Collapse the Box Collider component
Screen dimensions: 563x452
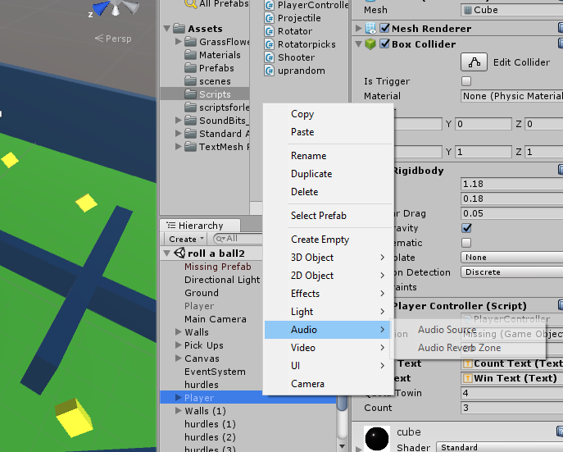click(x=358, y=44)
